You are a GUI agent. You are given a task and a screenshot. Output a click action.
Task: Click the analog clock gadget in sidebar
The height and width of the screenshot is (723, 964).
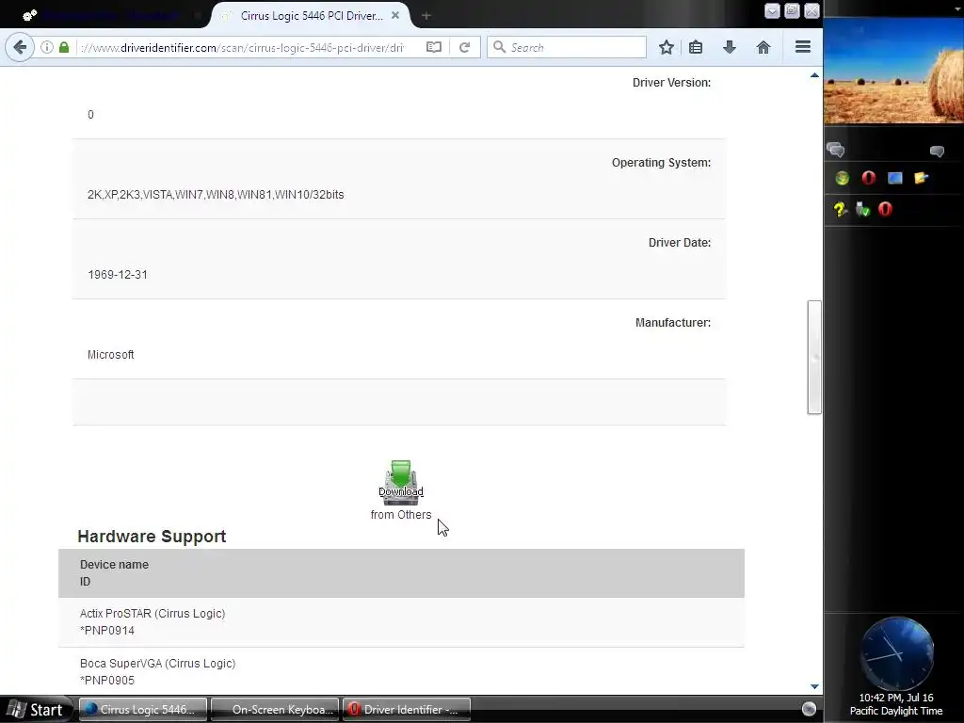[897, 653]
